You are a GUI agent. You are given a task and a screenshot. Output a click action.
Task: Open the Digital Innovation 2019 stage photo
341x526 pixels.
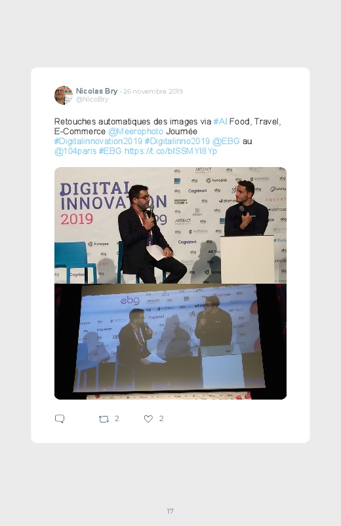point(170,225)
